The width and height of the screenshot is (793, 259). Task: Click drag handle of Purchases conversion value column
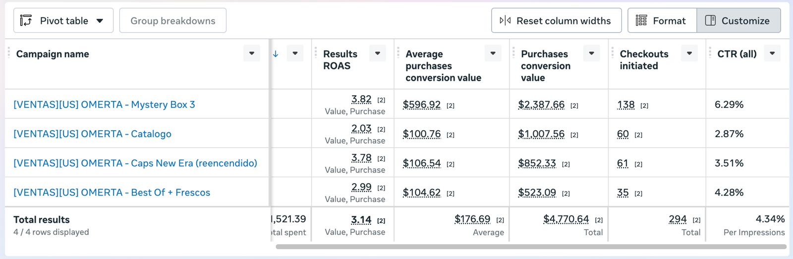click(x=513, y=52)
